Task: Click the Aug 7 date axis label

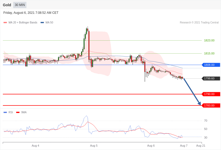Action: pyautogui.click(x=184, y=146)
